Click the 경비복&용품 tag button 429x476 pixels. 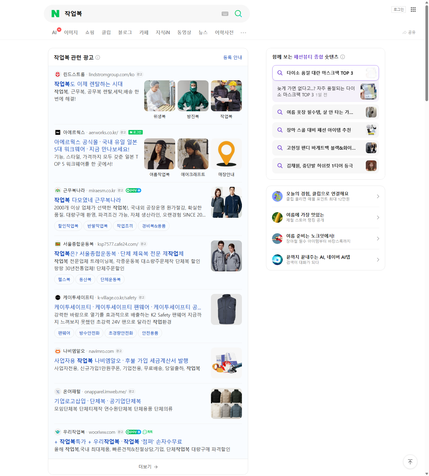click(154, 226)
